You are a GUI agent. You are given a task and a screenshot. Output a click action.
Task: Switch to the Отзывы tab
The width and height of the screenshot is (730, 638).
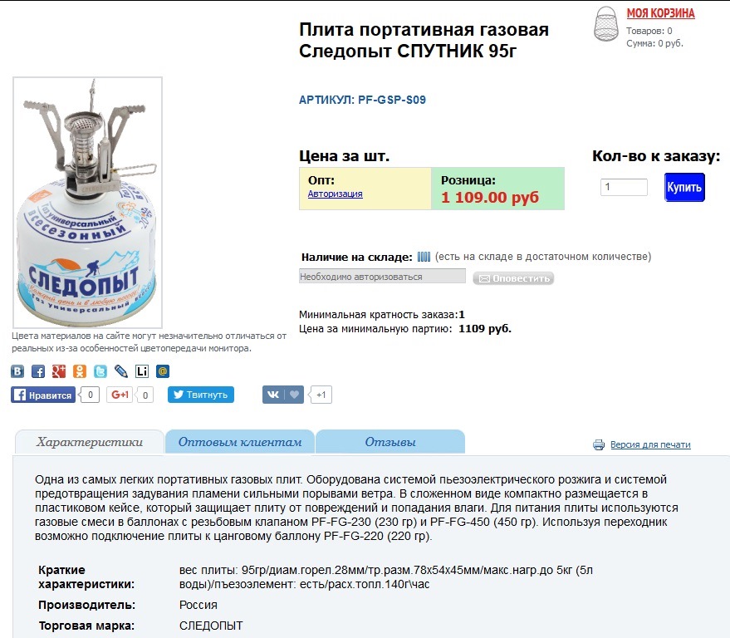coord(390,441)
